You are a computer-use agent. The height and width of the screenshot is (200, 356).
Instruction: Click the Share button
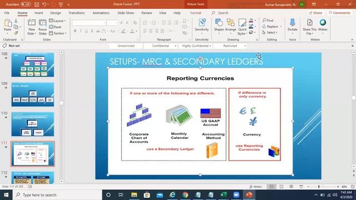click(315, 13)
